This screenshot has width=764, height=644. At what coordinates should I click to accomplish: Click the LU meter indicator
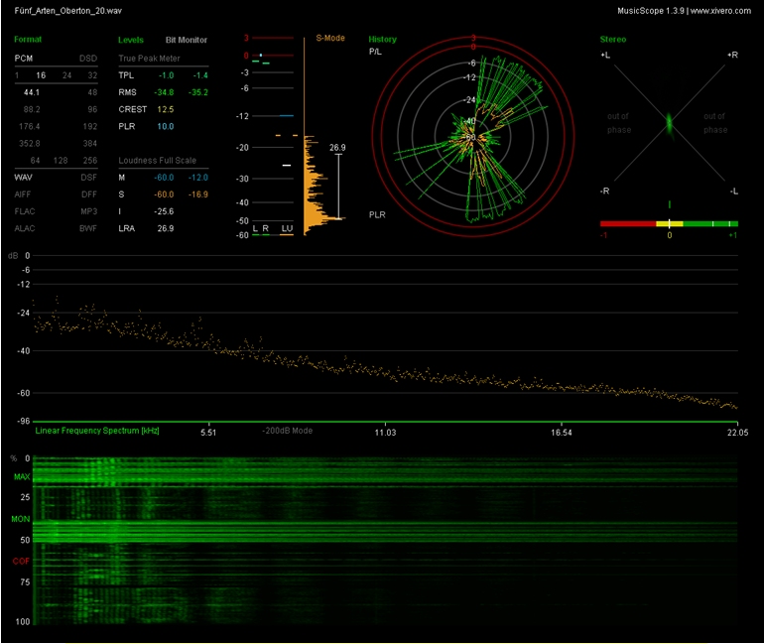(x=287, y=228)
